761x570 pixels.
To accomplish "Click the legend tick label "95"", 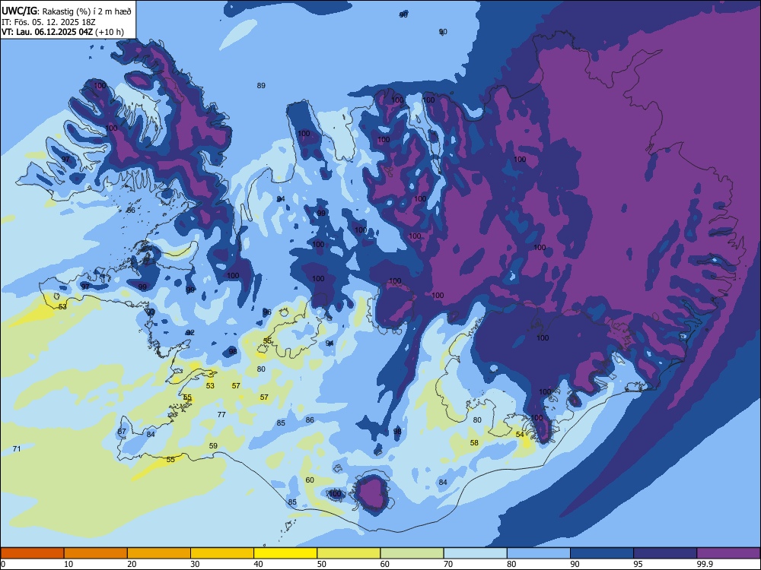I will click(638, 564).
